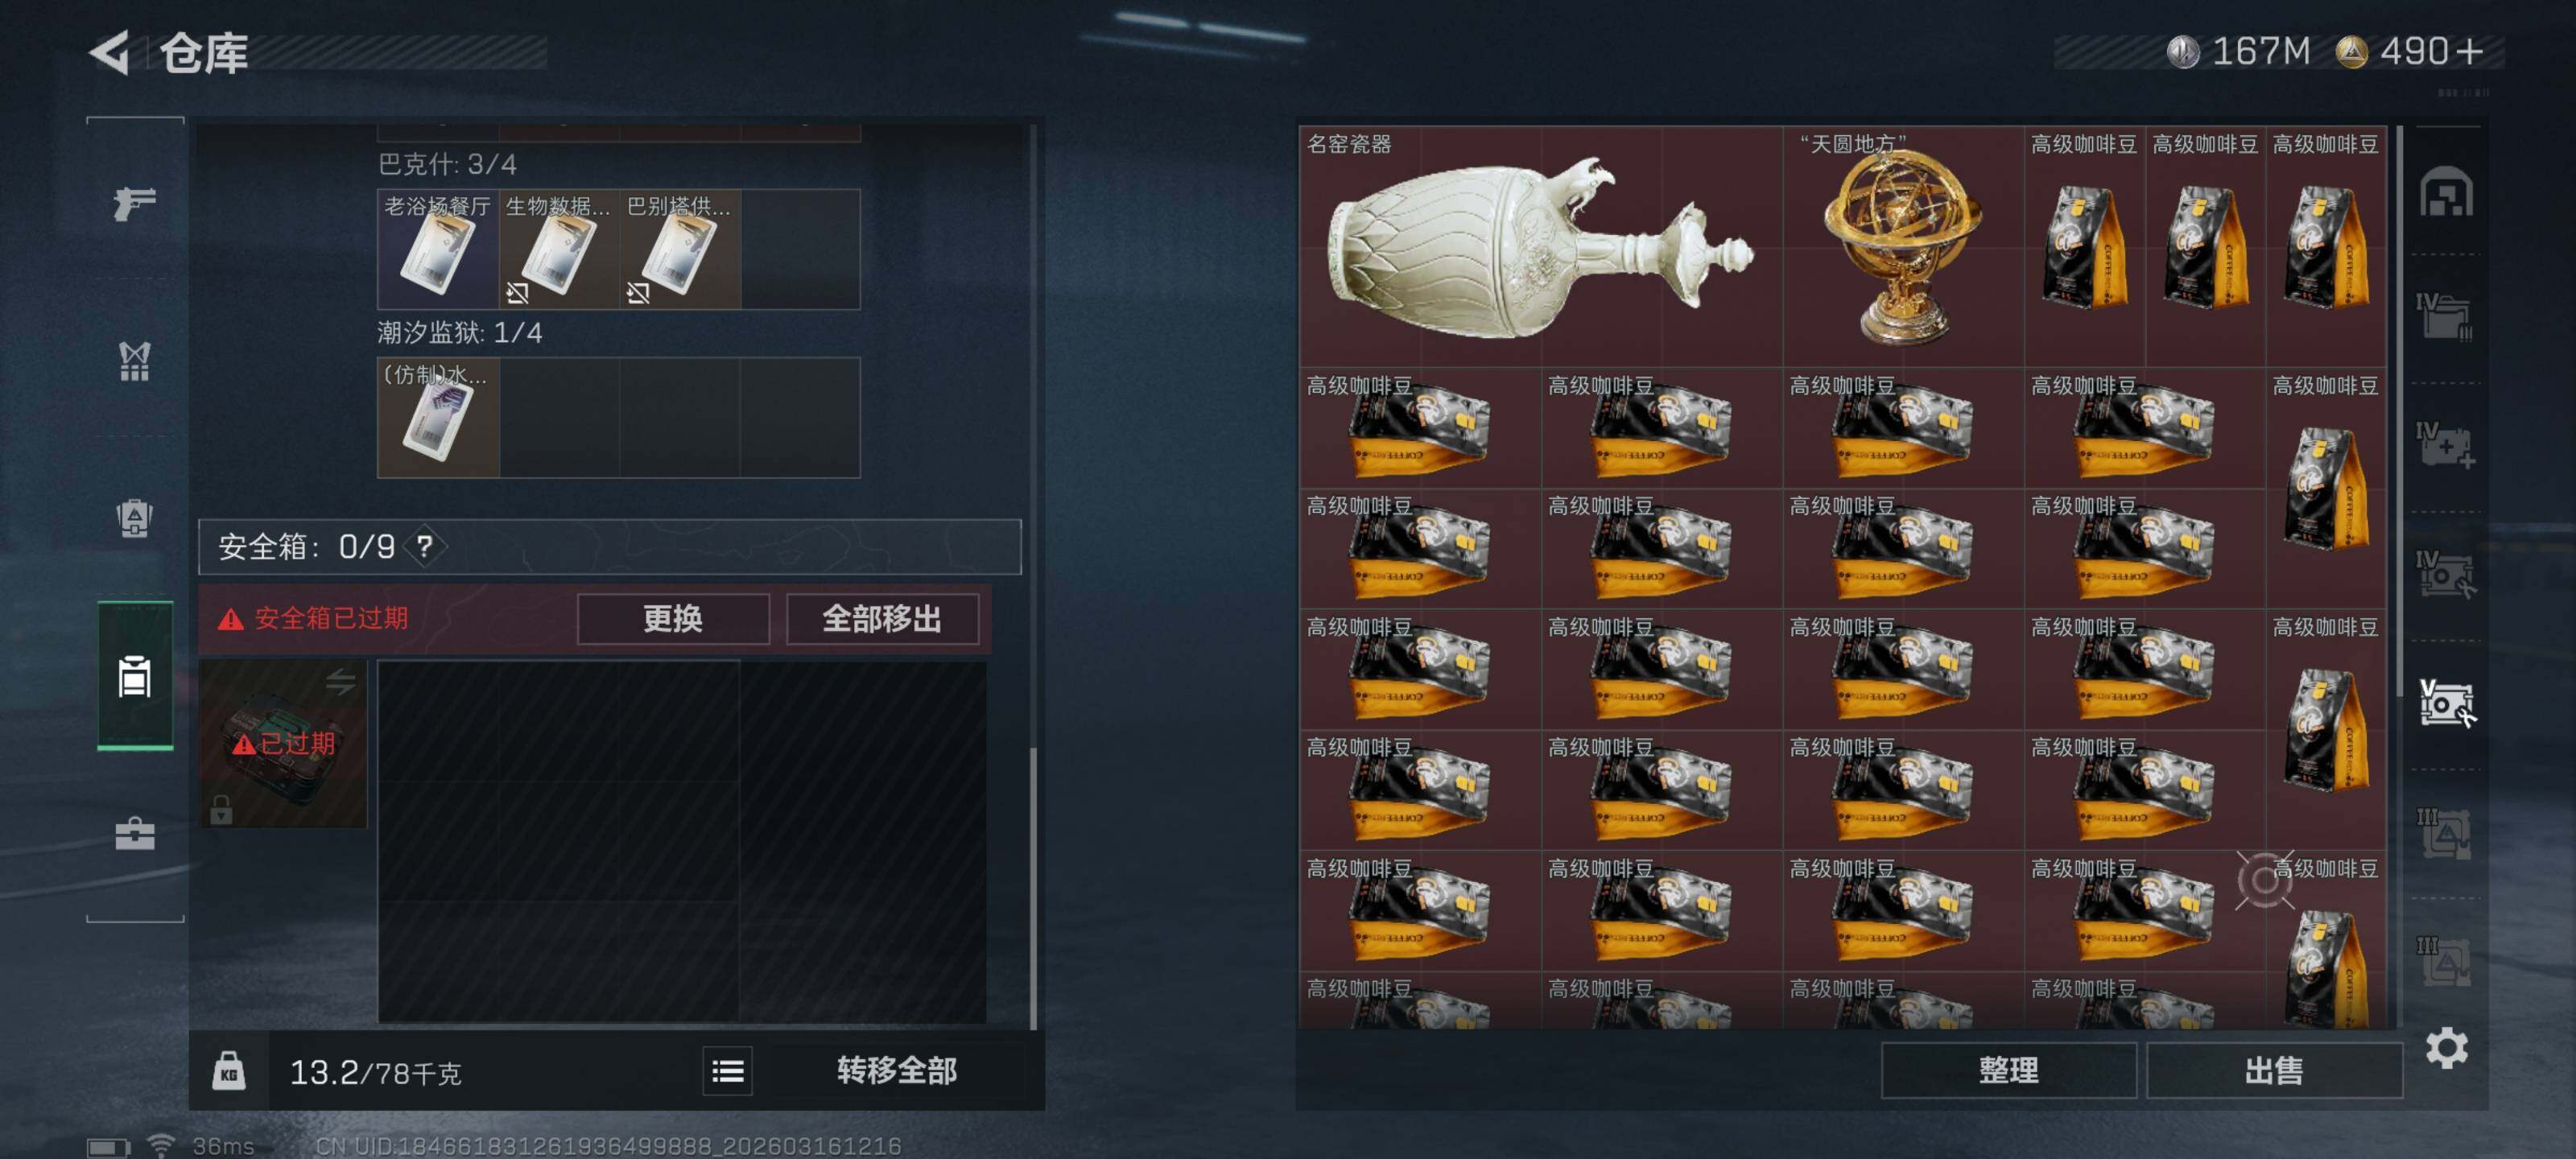This screenshot has height=1159, width=2576.
Task: Open the backpack tab in the left sidebar
Action: (x=134, y=518)
